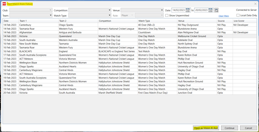Click the date range preset icon
This screenshot has height=132, width=259.
click(216, 10)
